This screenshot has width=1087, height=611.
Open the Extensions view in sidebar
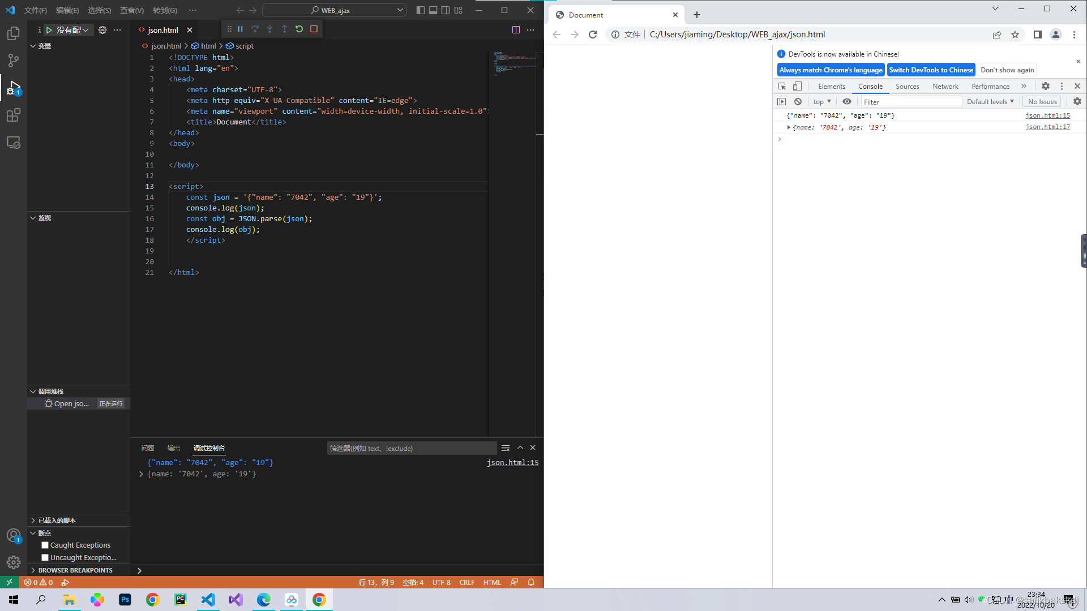click(14, 115)
